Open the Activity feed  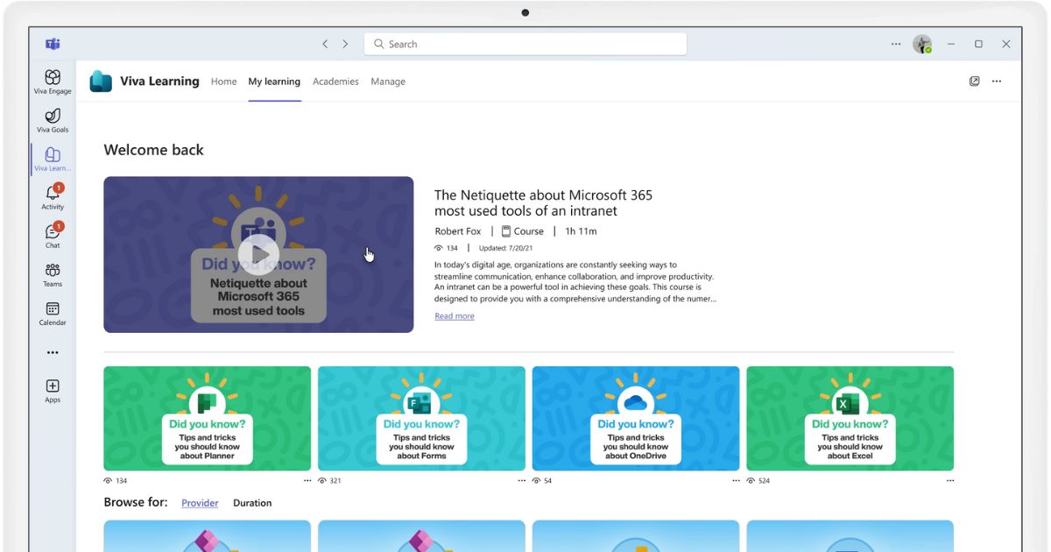tap(53, 196)
